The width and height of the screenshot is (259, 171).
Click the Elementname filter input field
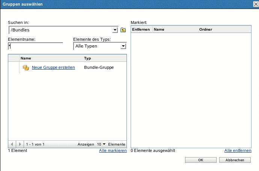tap(35, 46)
